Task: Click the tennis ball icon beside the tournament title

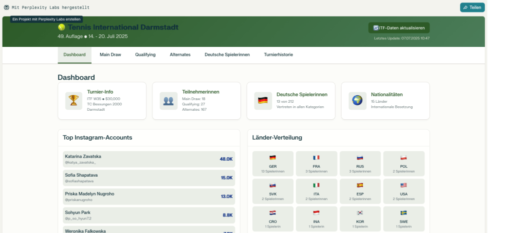Action: (x=61, y=27)
